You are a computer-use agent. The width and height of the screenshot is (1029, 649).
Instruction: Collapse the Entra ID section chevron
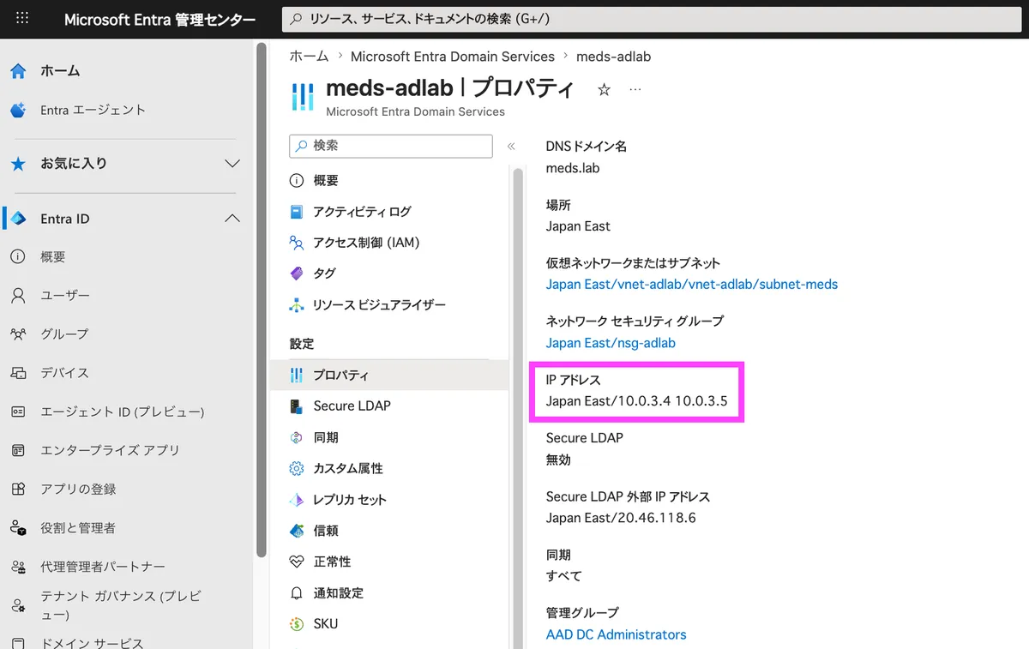(232, 219)
